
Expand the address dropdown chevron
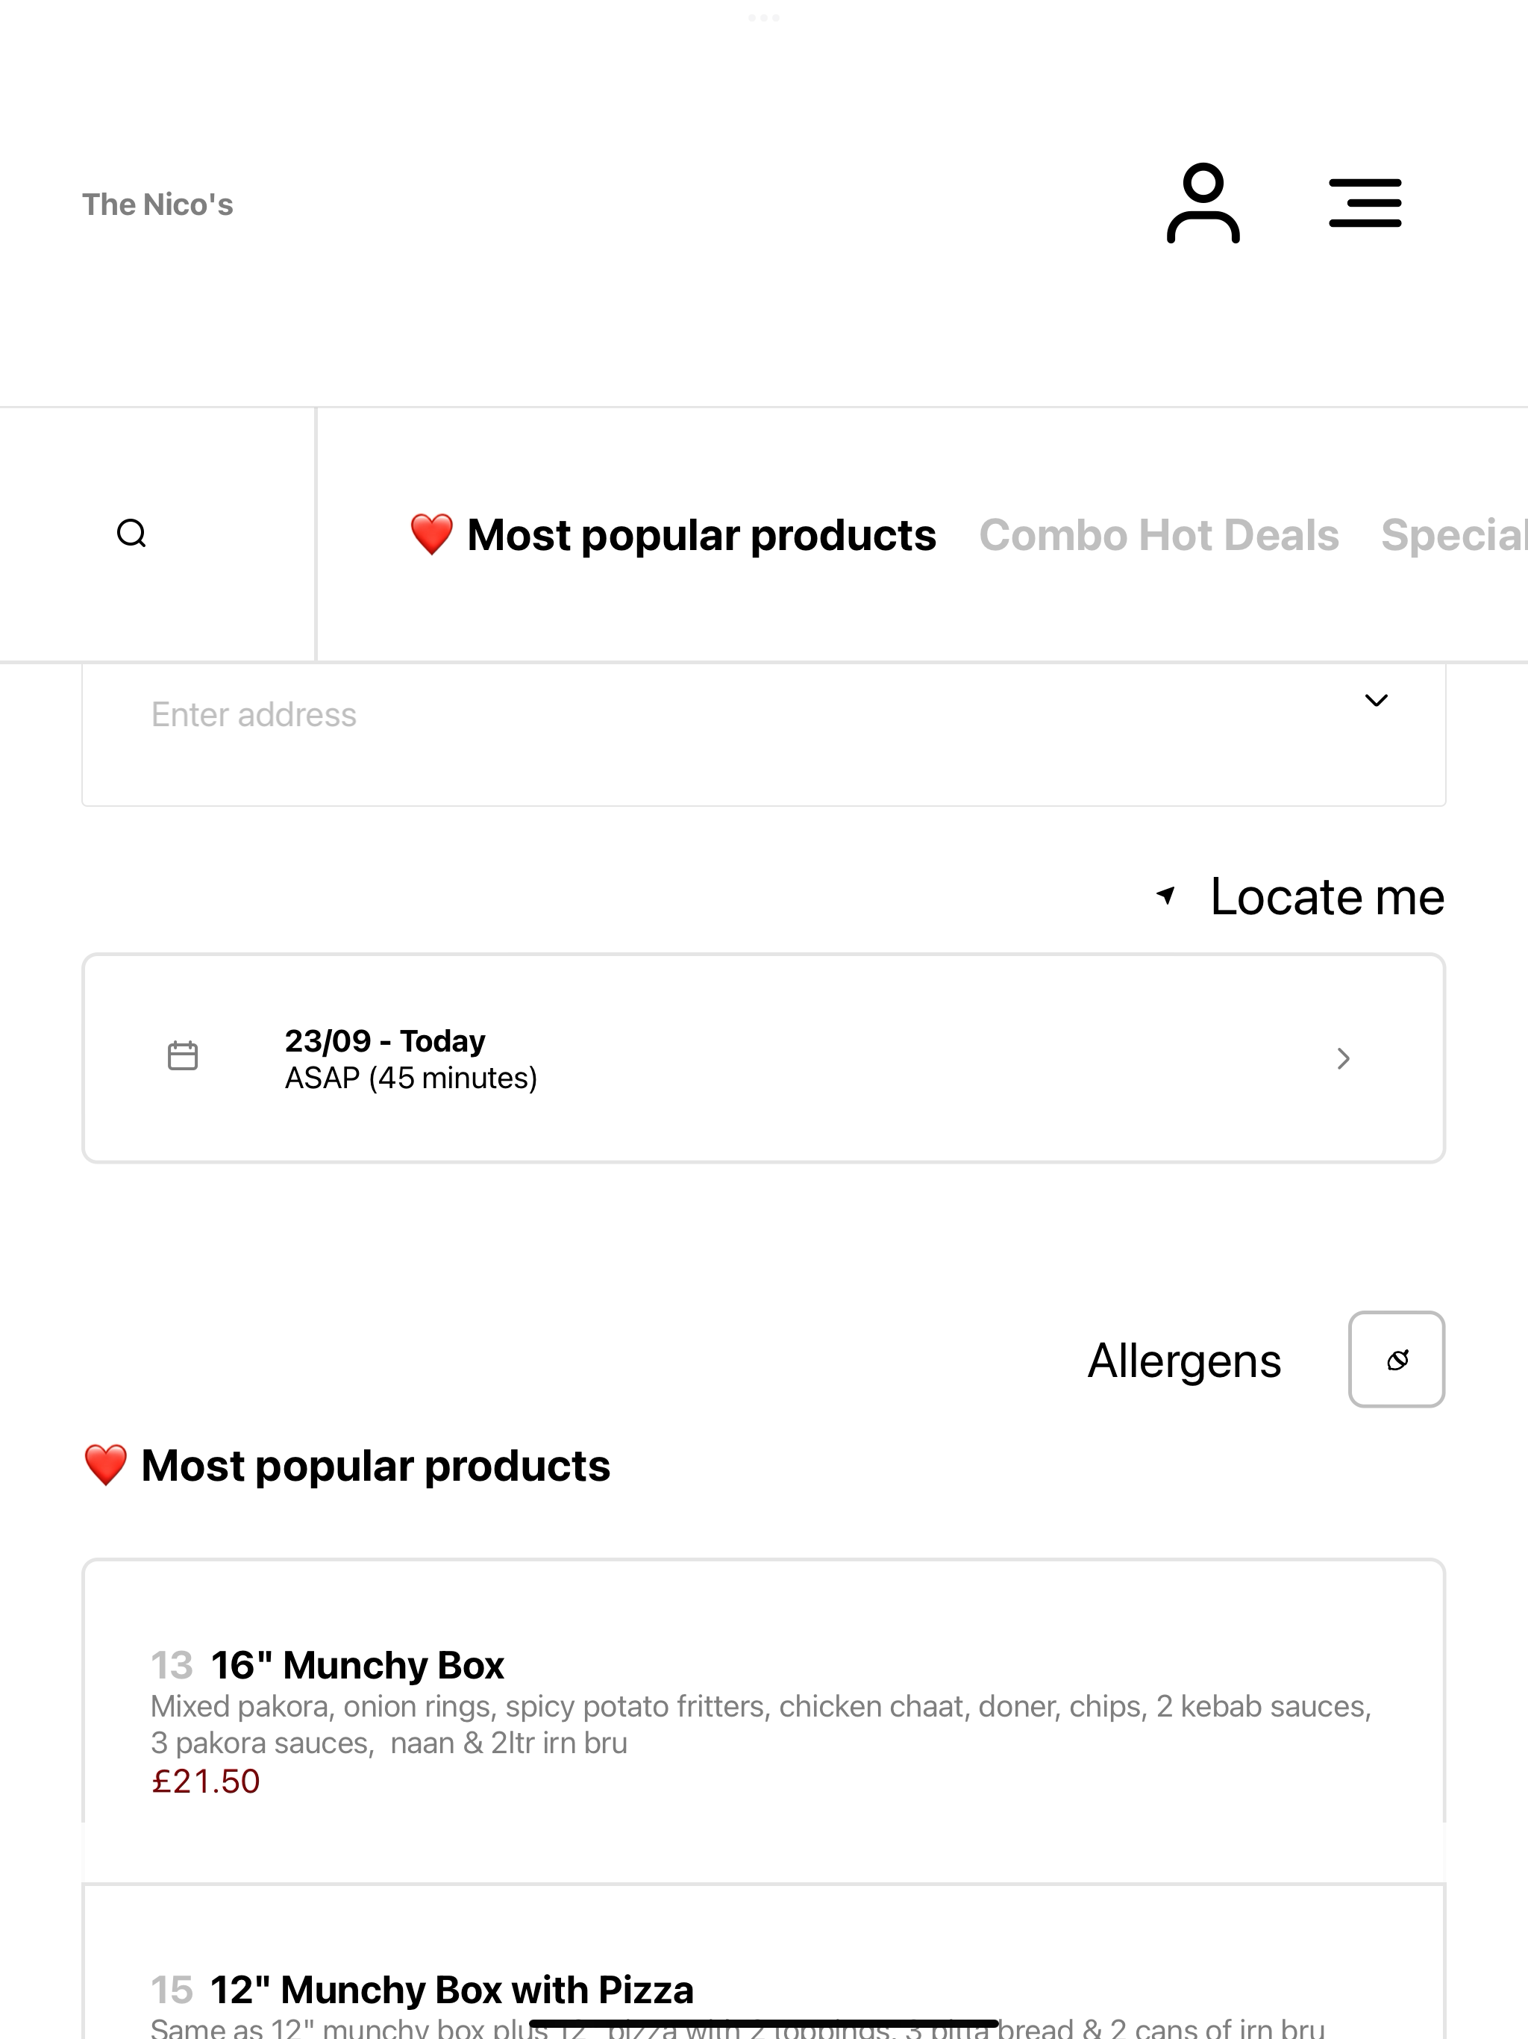pos(1376,701)
